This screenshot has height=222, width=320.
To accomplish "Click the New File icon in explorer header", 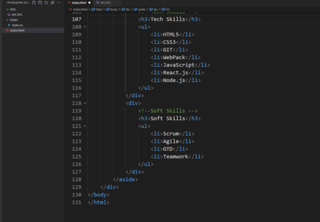I will point(34,2).
